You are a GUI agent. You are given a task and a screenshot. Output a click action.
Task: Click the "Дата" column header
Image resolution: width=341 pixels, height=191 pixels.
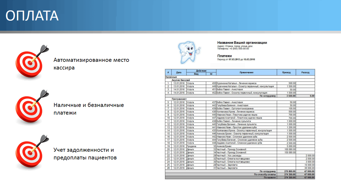click(179, 72)
